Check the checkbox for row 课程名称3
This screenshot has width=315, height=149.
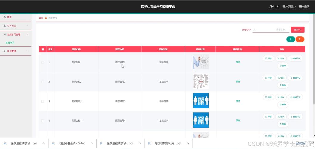tap(43, 101)
